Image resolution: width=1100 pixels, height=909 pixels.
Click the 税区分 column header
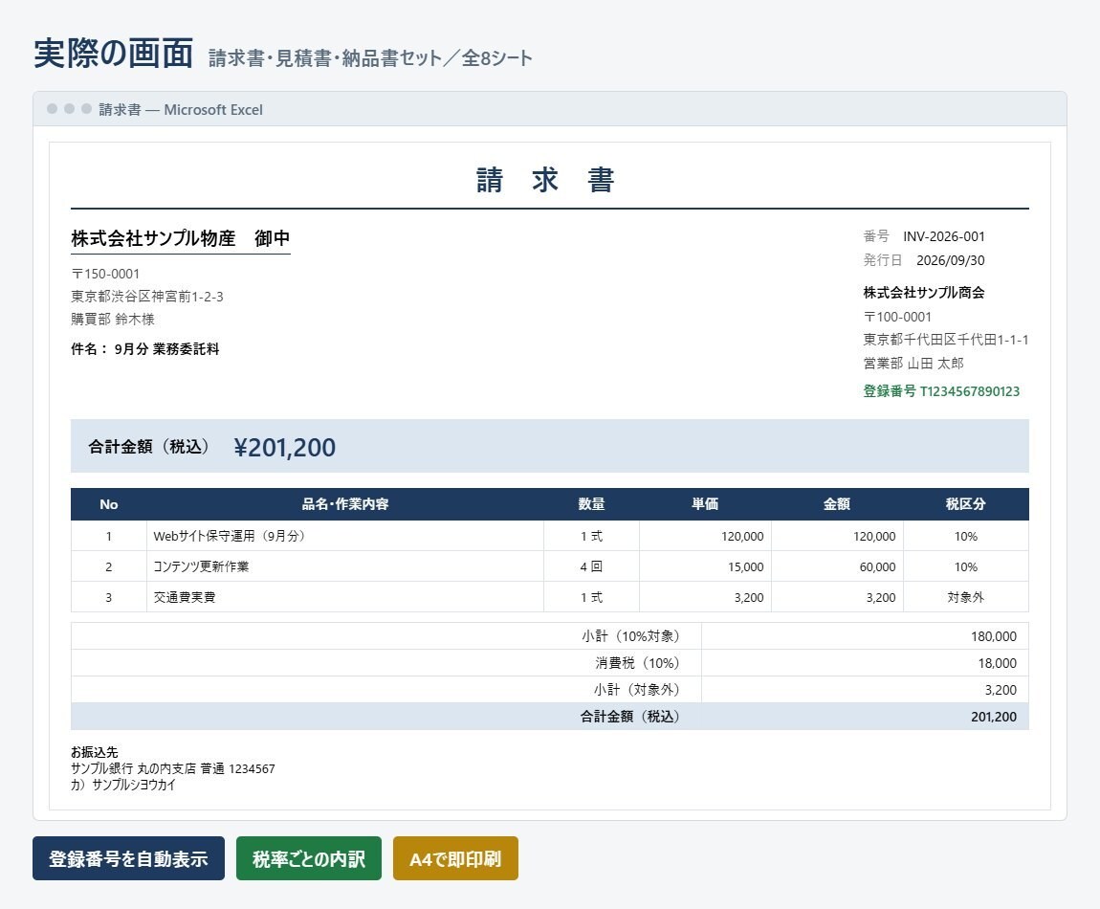(x=966, y=504)
